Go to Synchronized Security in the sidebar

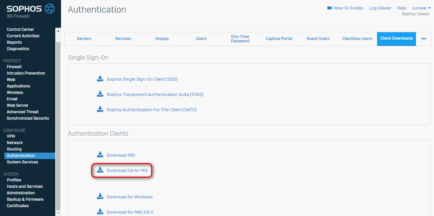(28, 118)
